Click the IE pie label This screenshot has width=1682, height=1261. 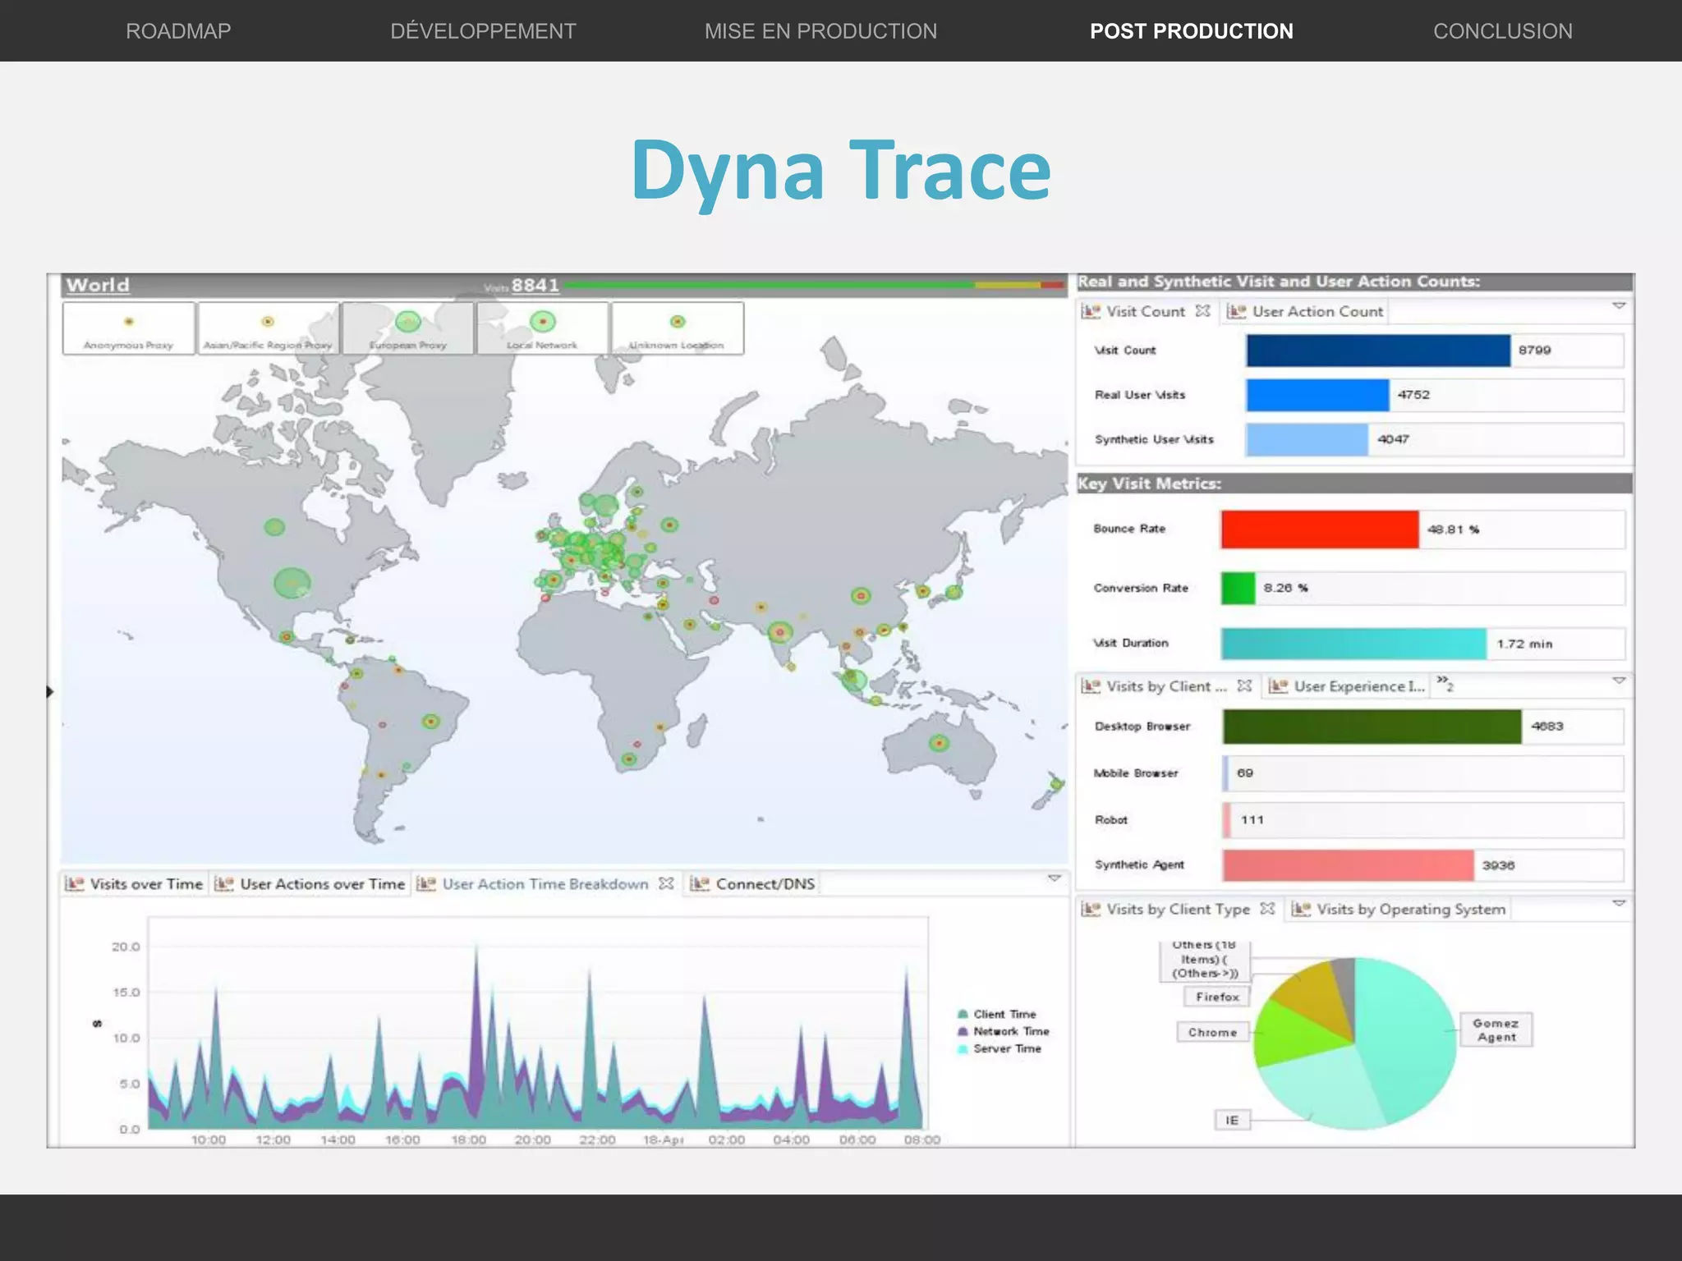pyautogui.click(x=1232, y=1120)
